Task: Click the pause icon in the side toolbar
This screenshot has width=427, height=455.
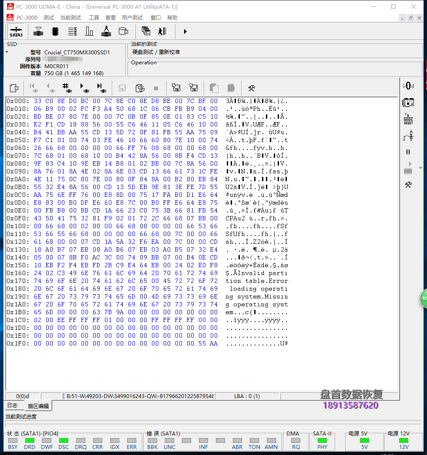Action: [x=408, y=152]
